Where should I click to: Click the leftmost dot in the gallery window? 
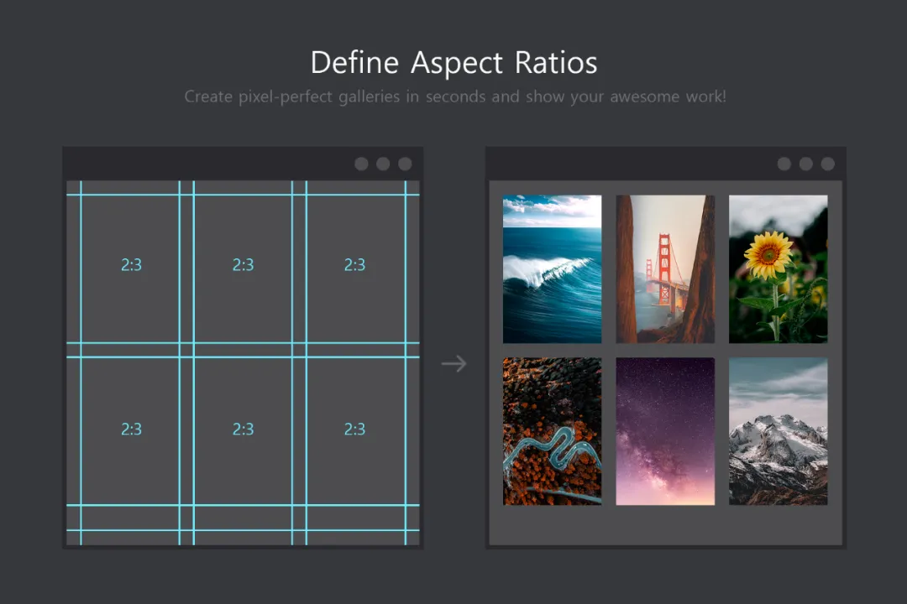click(x=784, y=164)
